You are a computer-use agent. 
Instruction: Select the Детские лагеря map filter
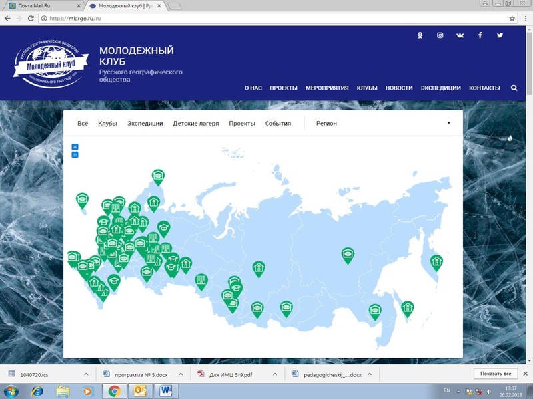coord(195,123)
